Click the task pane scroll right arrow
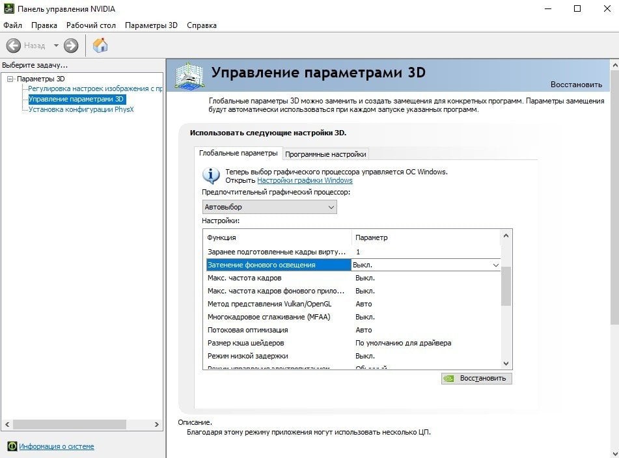The image size is (619, 458). coord(157,424)
